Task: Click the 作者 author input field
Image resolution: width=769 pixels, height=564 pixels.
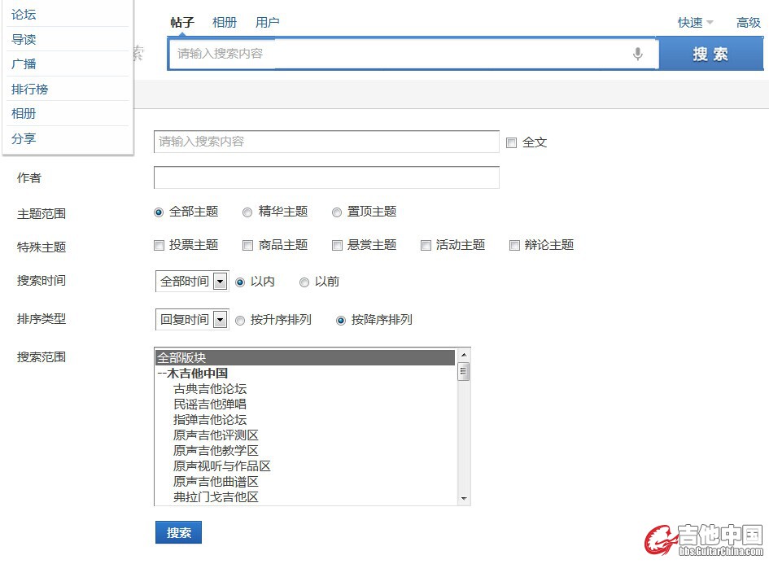Action: pos(326,177)
